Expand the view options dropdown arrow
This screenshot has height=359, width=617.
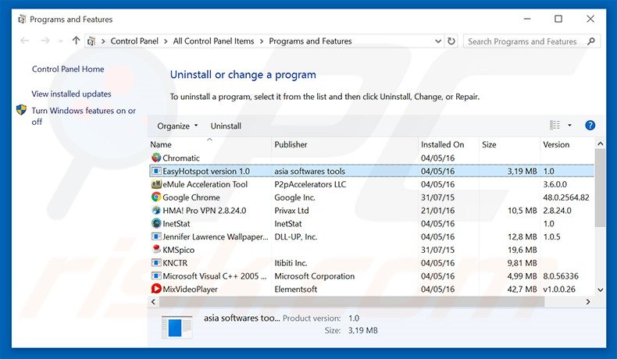pyautogui.click(x=569, y=126)
